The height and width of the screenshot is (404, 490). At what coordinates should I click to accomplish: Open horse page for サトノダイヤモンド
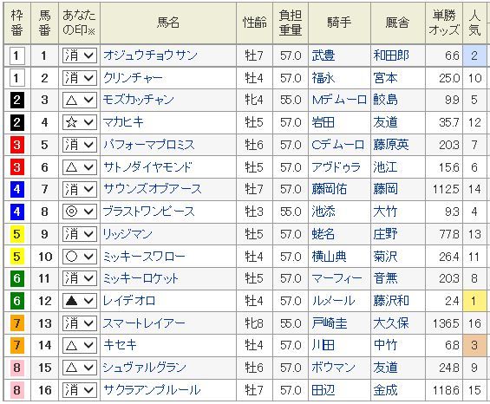(147, 167)
